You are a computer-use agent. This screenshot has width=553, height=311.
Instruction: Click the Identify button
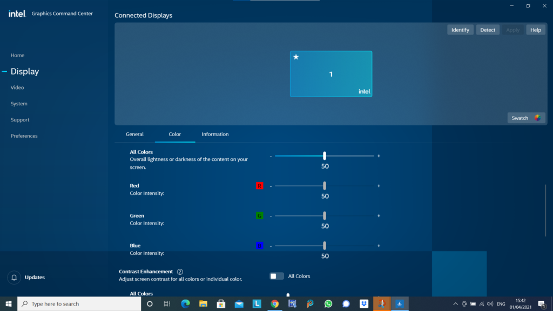coord(460,30)
